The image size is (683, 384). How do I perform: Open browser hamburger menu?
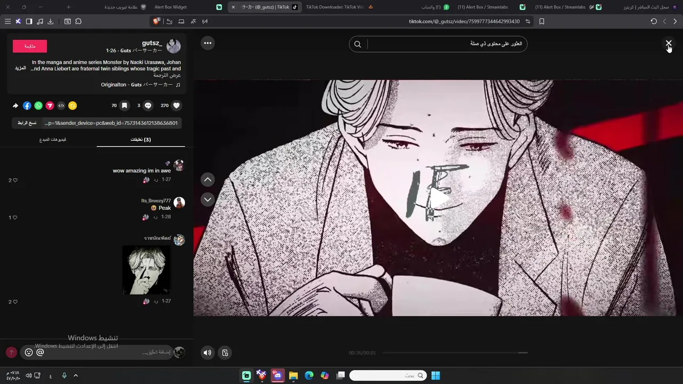(x=7, y=21)
